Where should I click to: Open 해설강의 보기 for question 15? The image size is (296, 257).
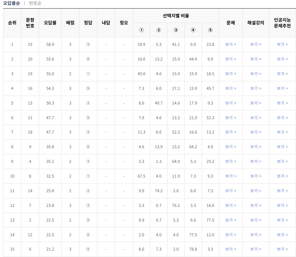tap(256, 44)
